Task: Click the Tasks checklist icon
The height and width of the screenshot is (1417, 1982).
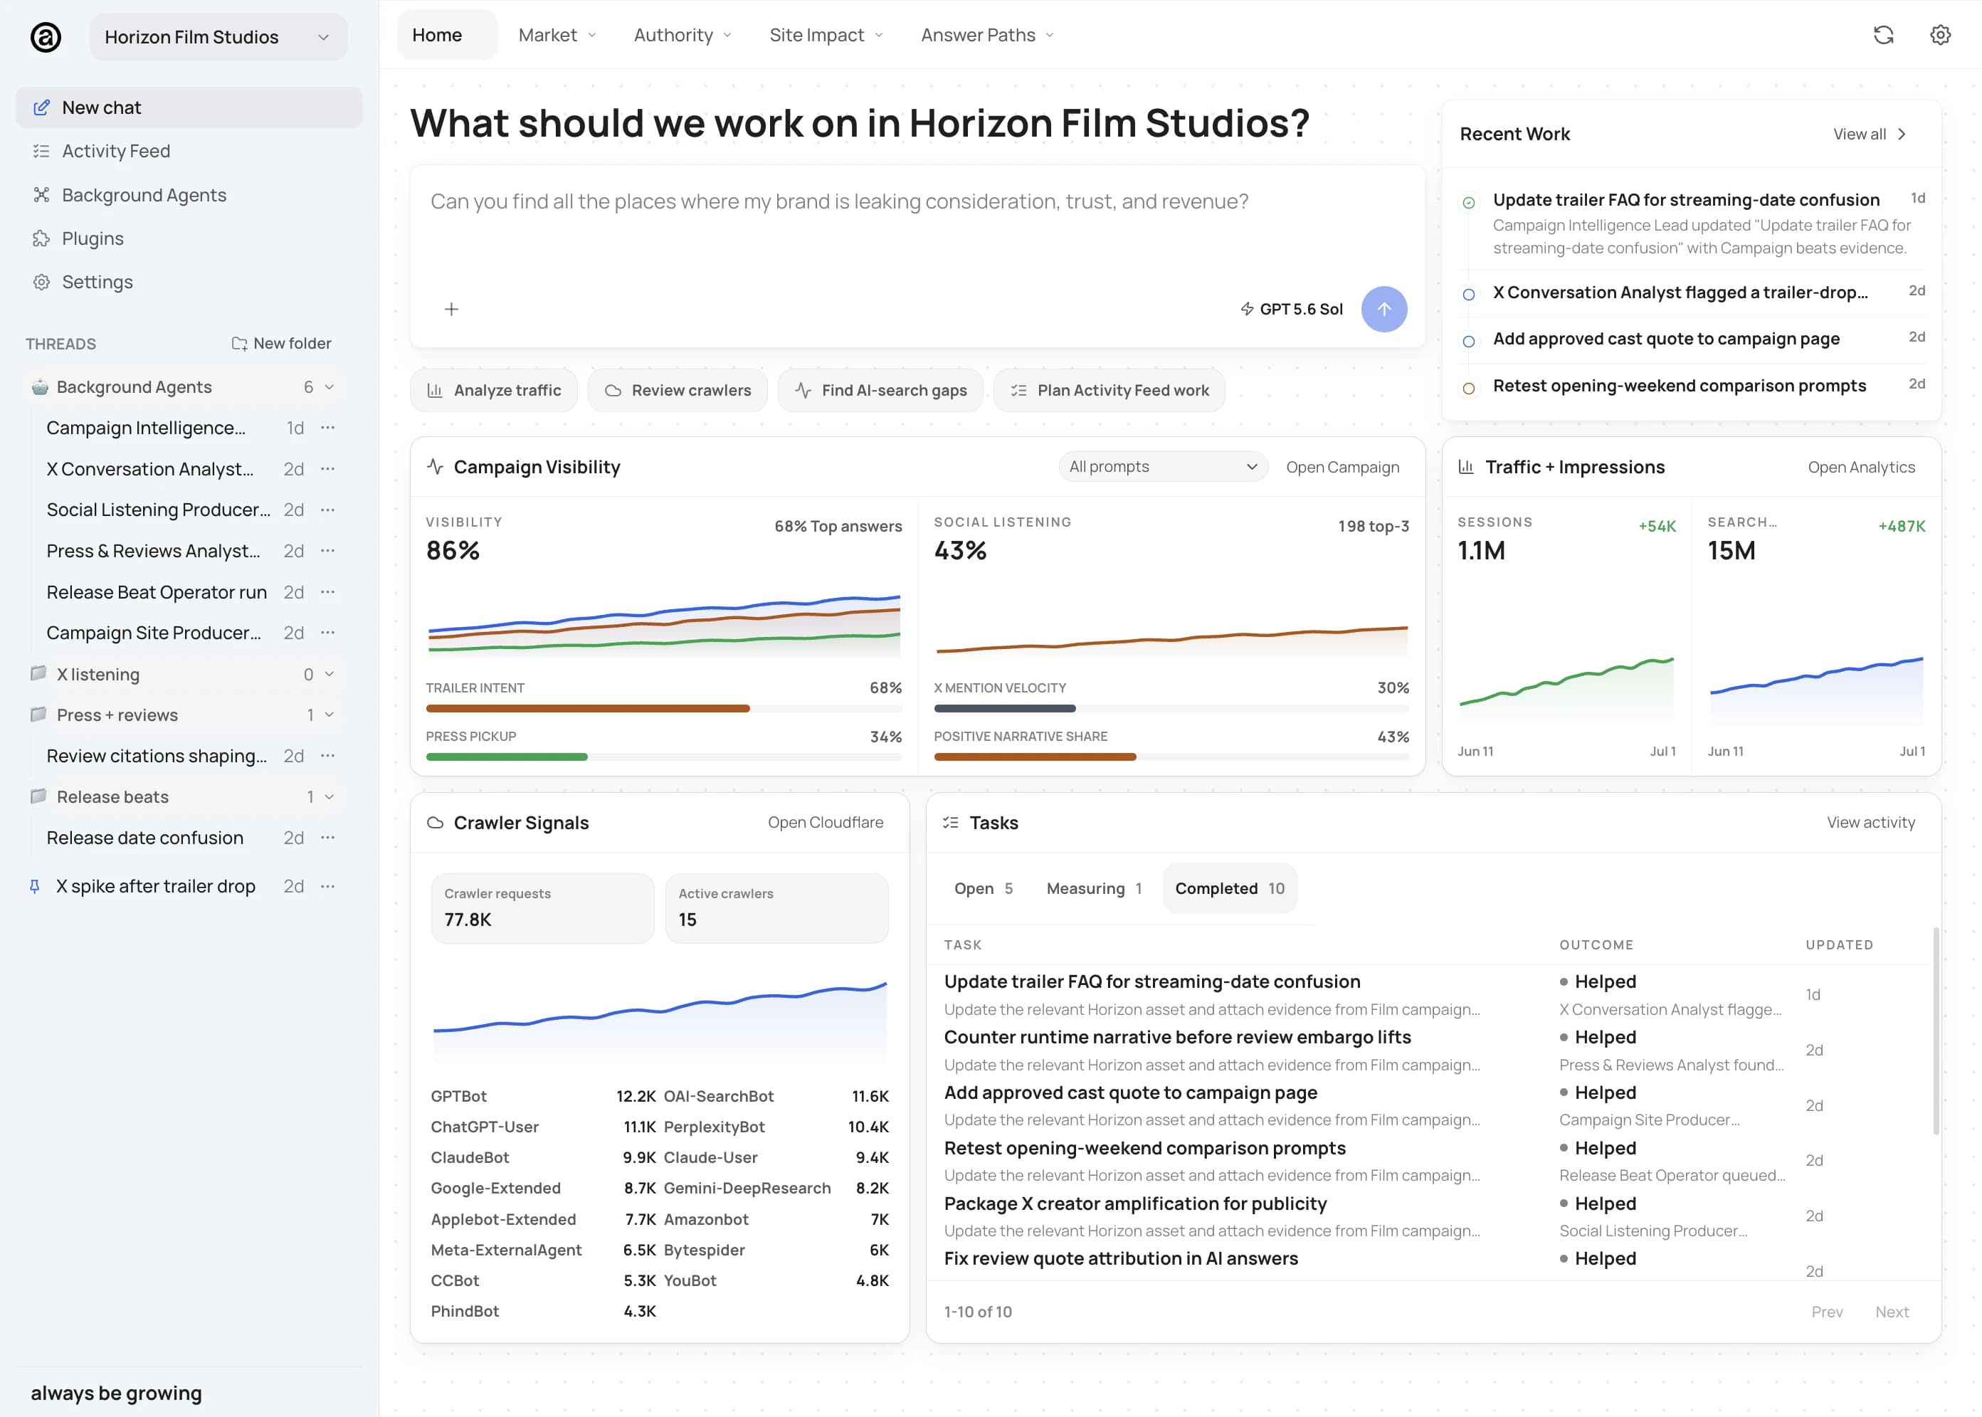Action: coord(951,823)
